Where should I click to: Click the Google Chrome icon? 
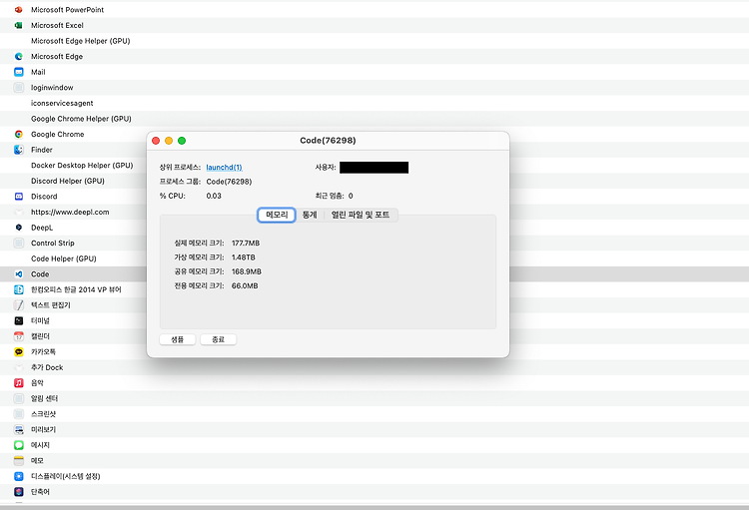(19, 134)
